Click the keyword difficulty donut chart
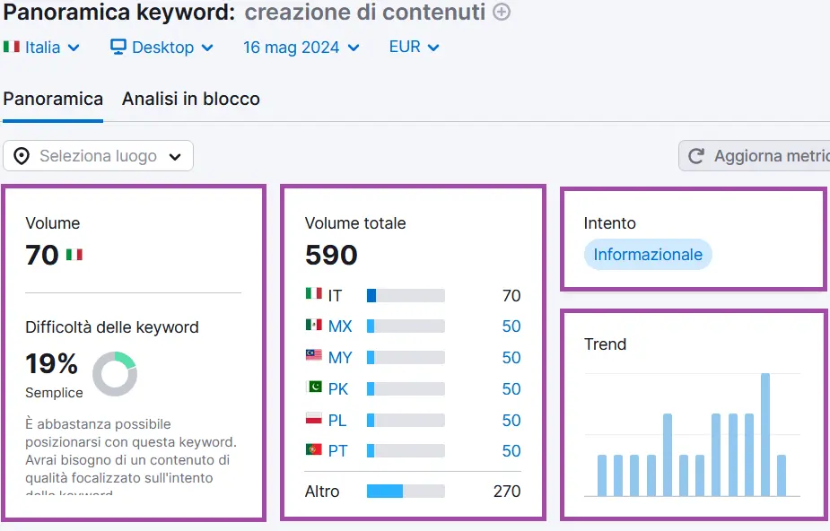This screenshot has height=531, width=830. click(115, 374)
